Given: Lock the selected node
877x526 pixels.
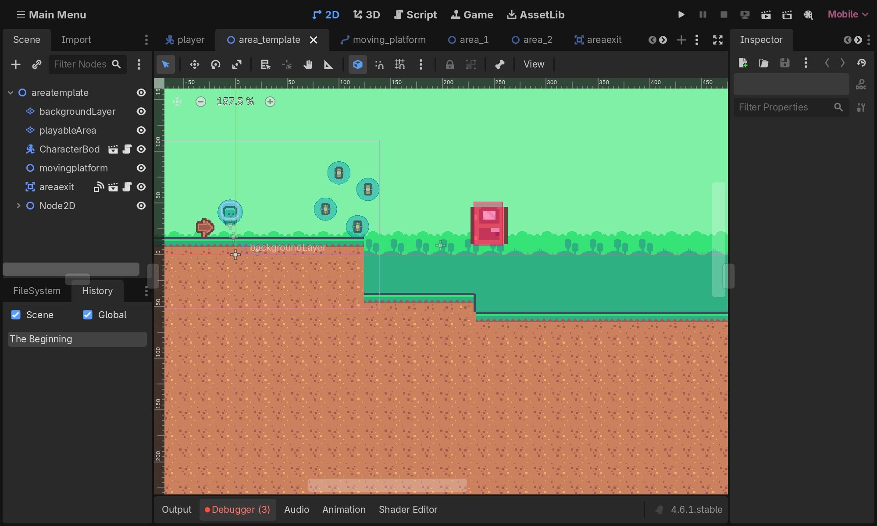Looking at the screenshot, I should (449, 64).
